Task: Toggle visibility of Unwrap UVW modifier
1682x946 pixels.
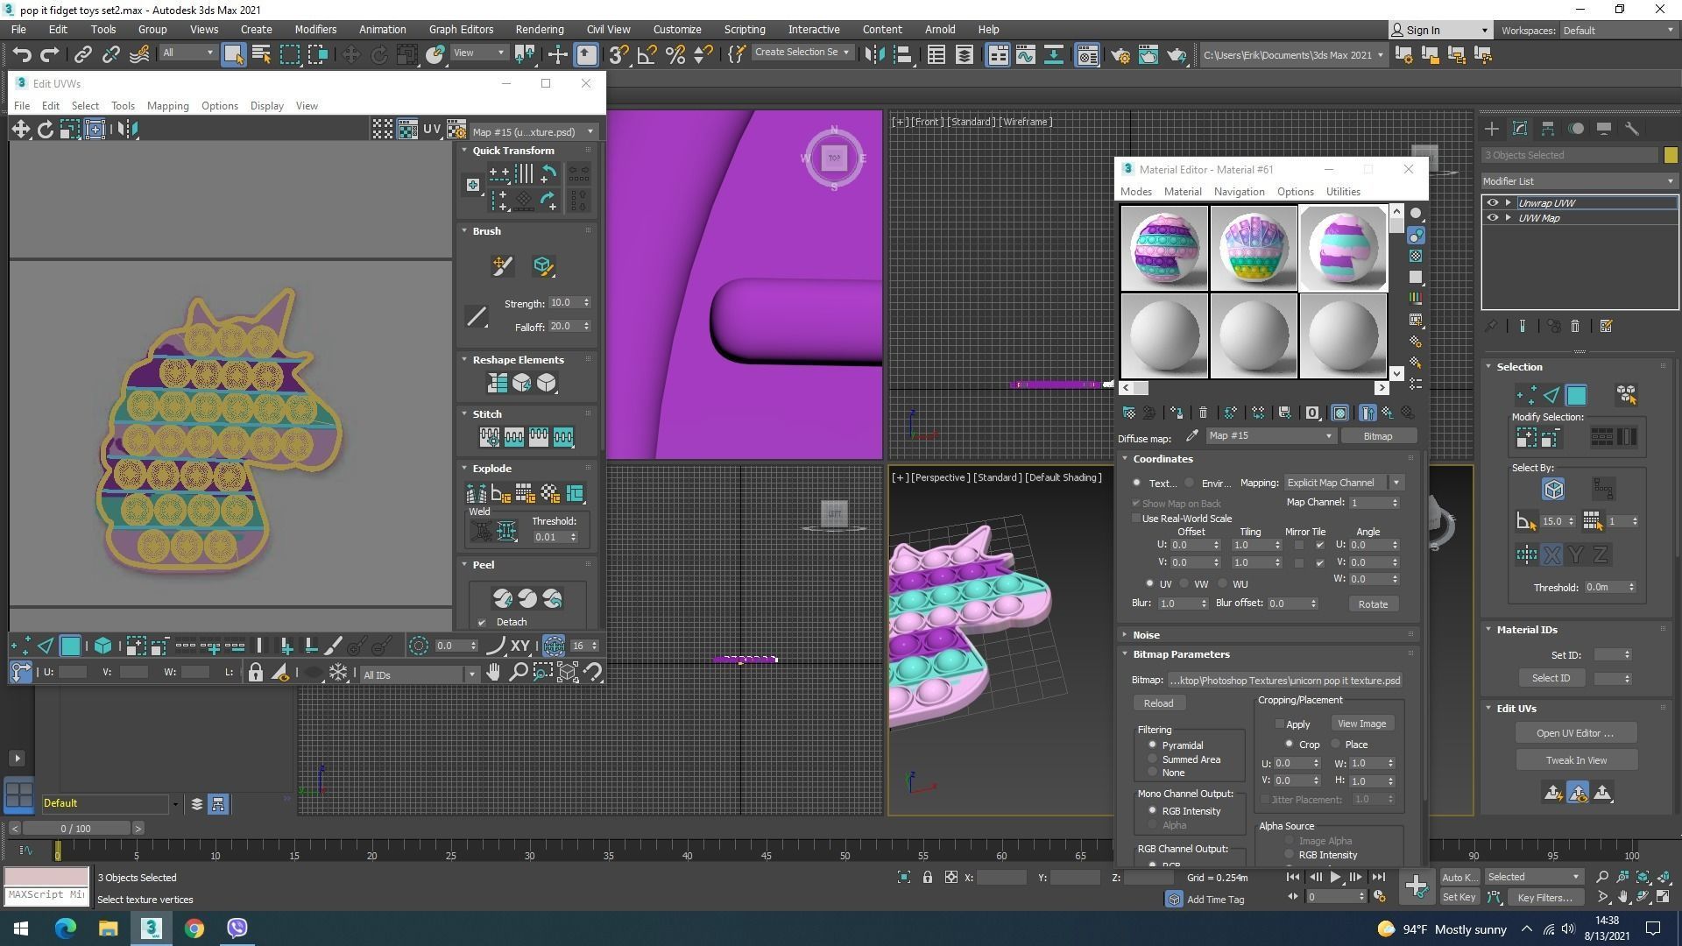Action: (1492, 202)
